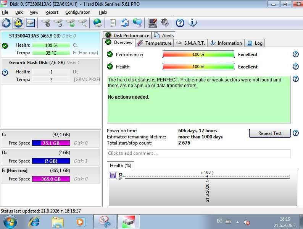Open the Disk menu
The image size is (303, 229).
point(19,12)
